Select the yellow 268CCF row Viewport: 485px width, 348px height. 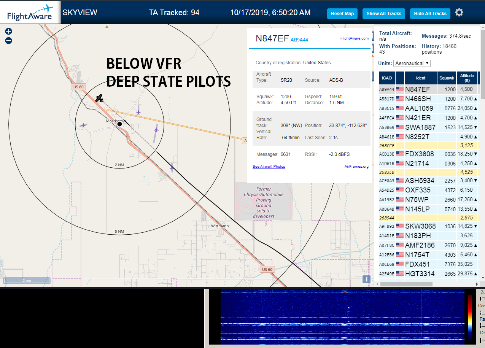[428, 145]
